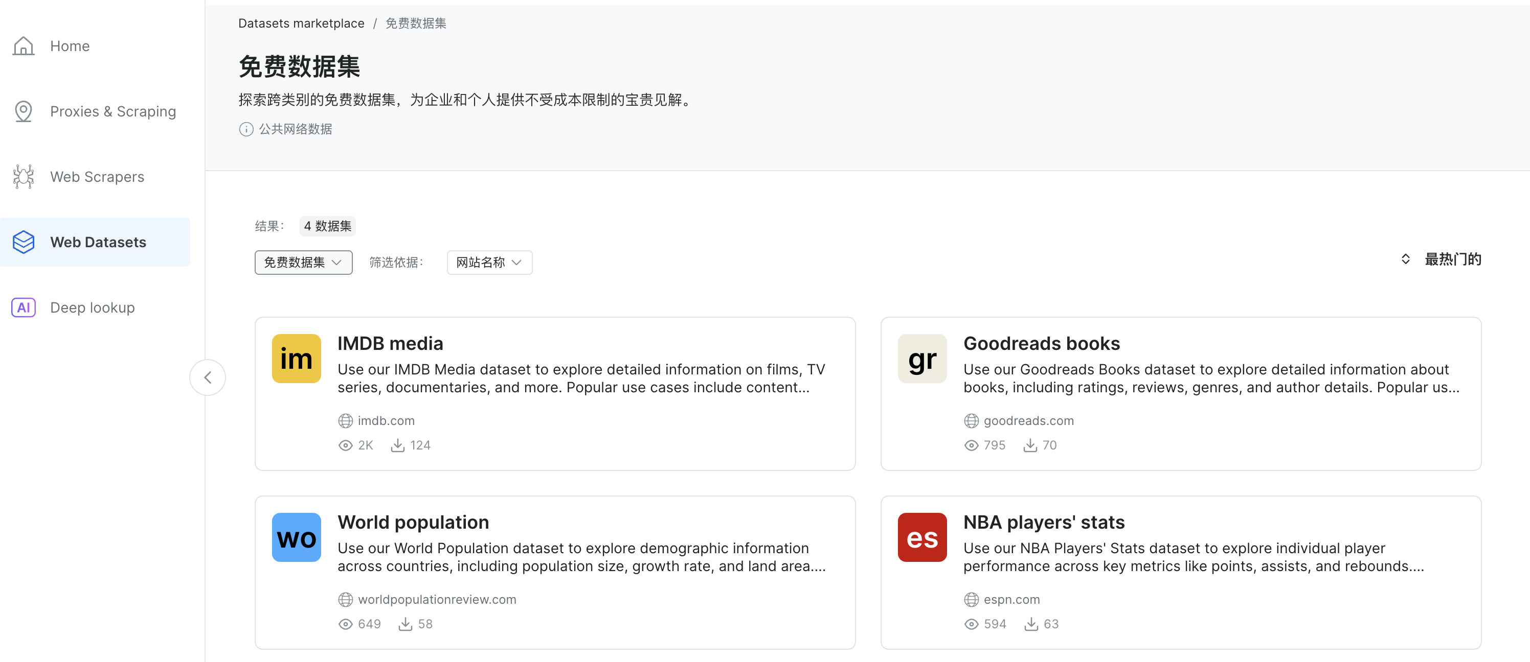Image resolution: width=1530 pixels, height=662 pixels.
Task: Click the espn.com site label
Action: click(x=1011, y=600)
